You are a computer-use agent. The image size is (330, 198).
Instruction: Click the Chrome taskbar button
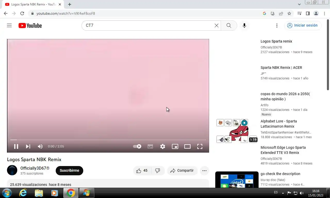71,193
